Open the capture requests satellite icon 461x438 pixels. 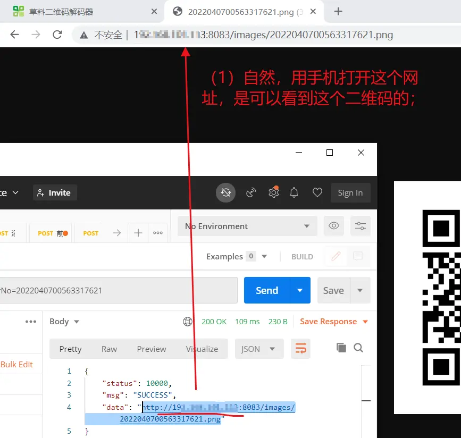(x=251, y=192)
